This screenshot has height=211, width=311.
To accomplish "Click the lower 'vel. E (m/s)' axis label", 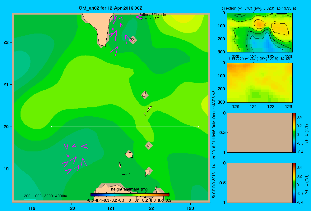I will [x=307, y=184].
